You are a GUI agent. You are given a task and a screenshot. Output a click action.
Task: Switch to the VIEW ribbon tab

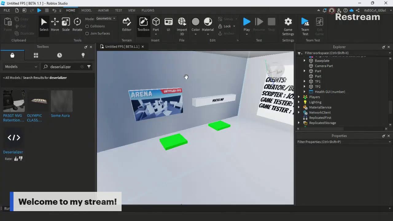coord(132,10)
